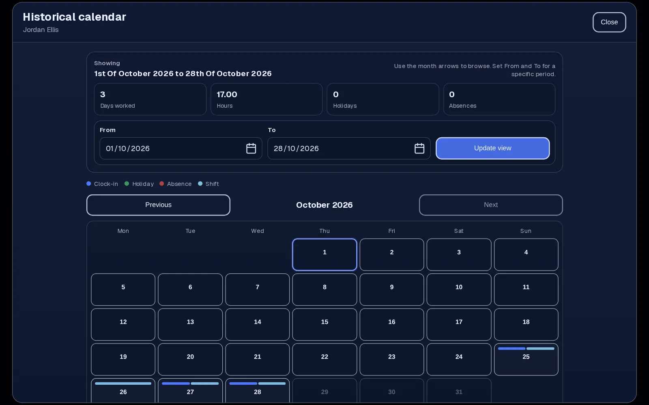Open day 28 in the calendar

(258, 391)
